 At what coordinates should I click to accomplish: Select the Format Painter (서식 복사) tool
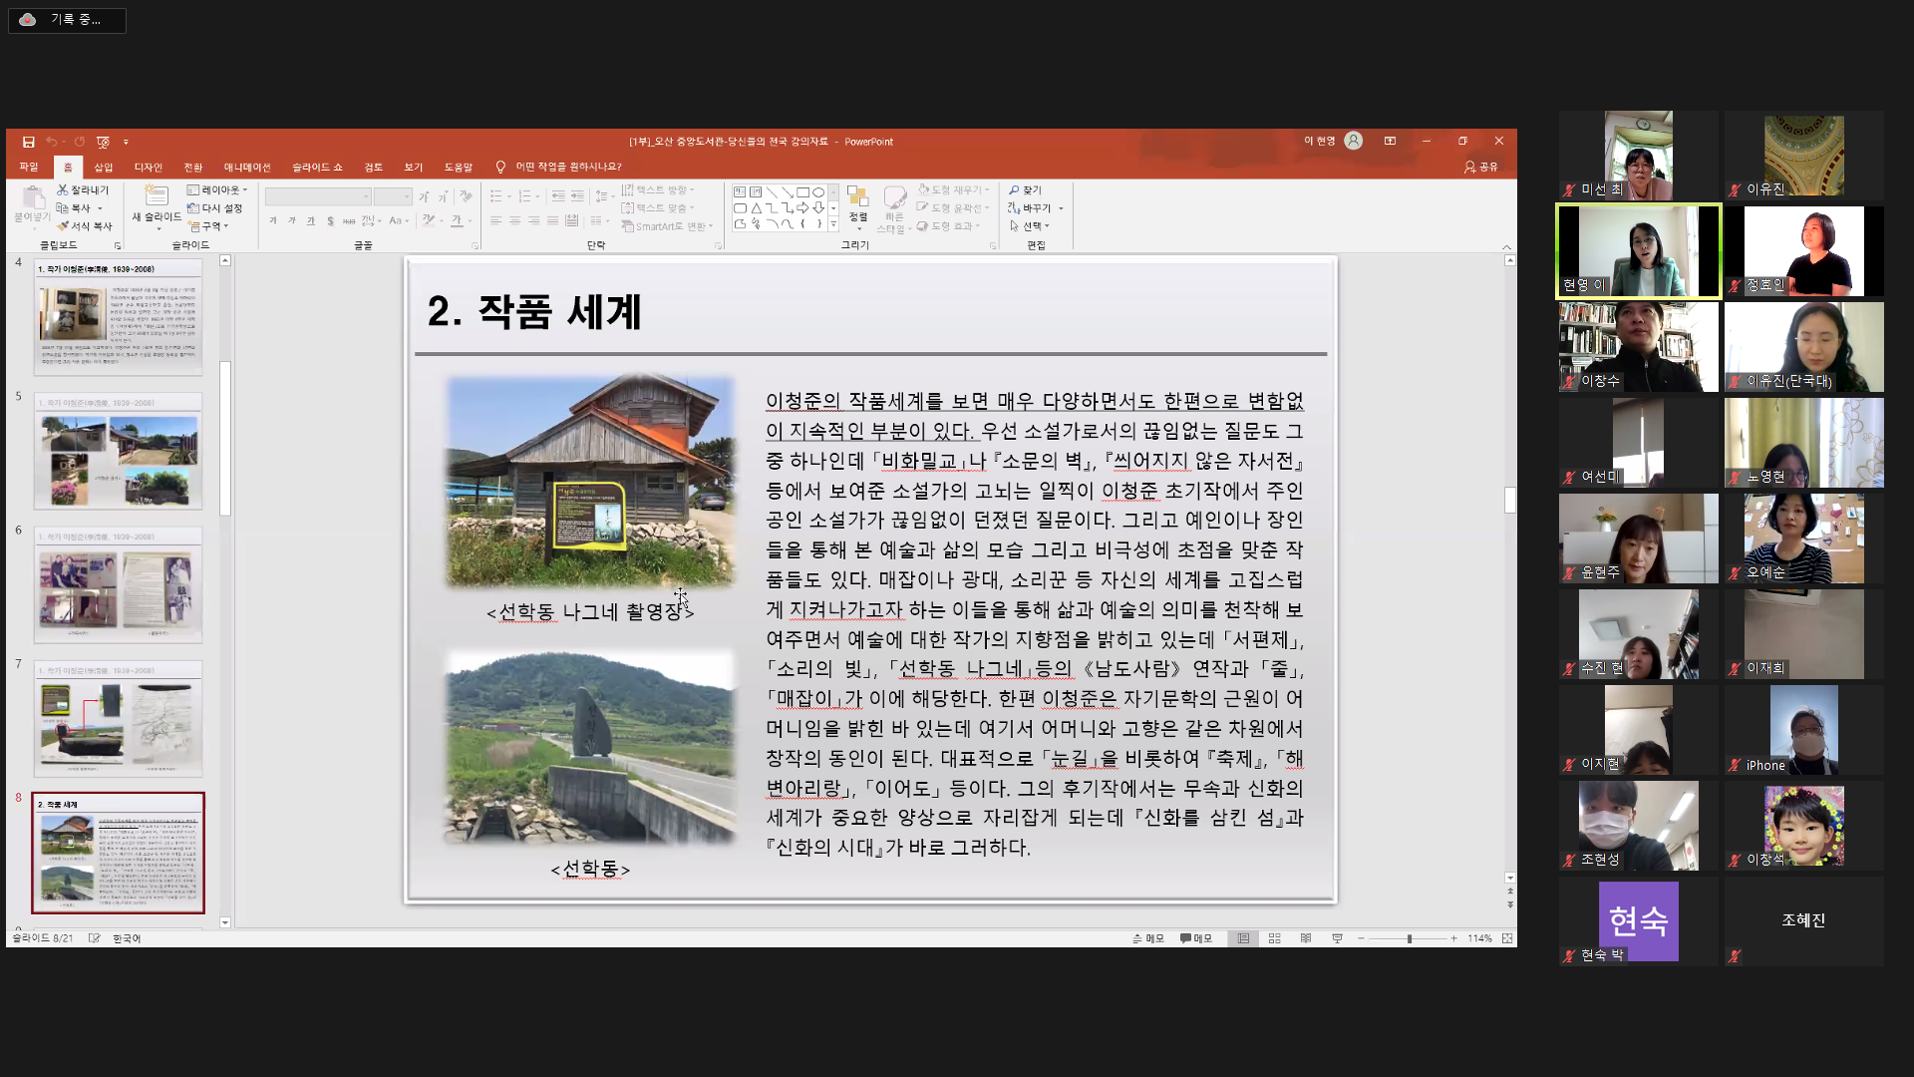[84, 226]
